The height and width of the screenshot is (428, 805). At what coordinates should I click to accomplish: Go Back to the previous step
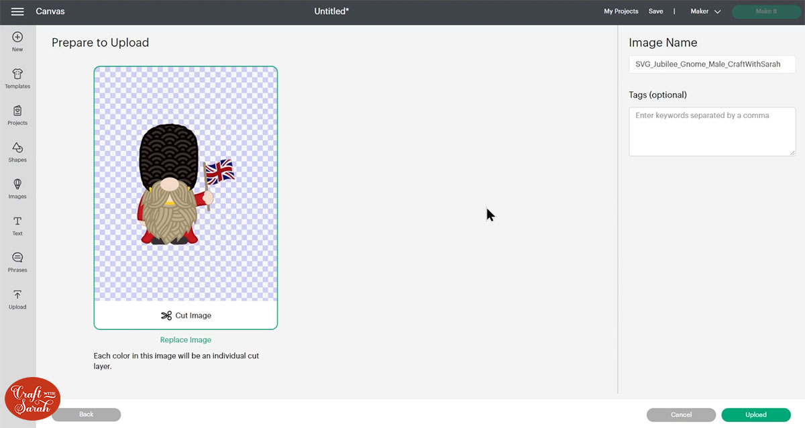(86, 415)
